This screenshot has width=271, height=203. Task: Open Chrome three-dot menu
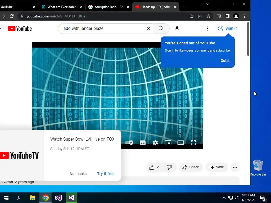[x=245, y=16]
